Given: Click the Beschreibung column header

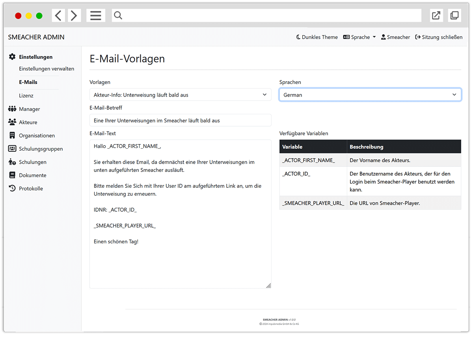Looking at the screenshot, I should [x=404, y=146].
